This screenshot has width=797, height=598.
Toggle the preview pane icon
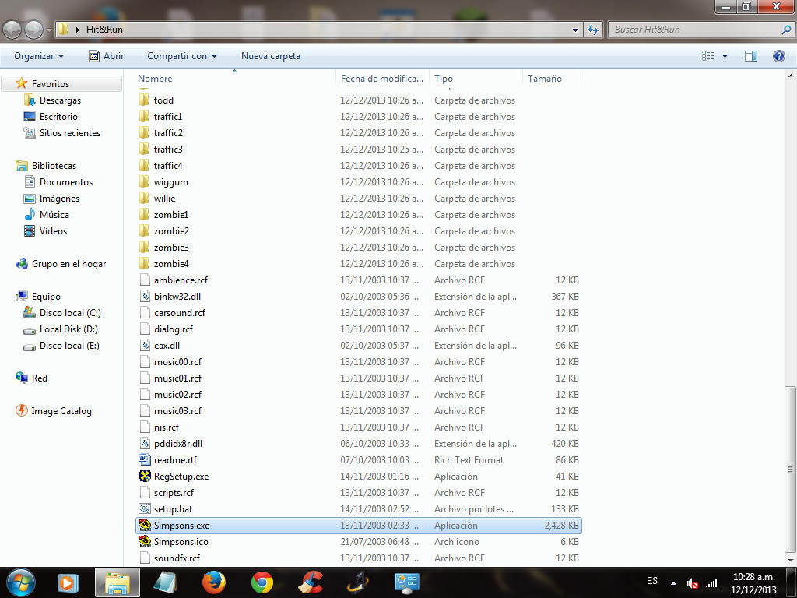pyautogui.click(x=751, y=56)
